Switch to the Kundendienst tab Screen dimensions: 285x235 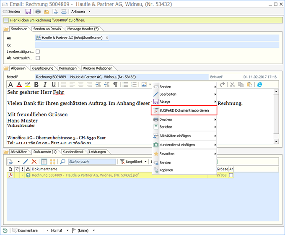(73, 152)
